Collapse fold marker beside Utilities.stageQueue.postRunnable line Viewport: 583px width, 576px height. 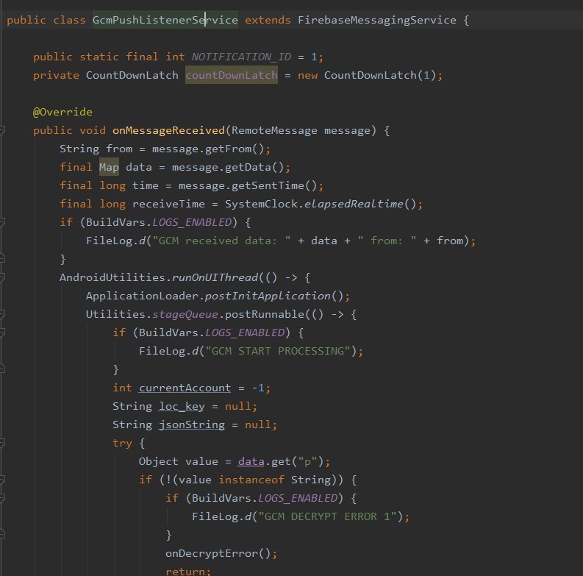click(x=1, y=314)
